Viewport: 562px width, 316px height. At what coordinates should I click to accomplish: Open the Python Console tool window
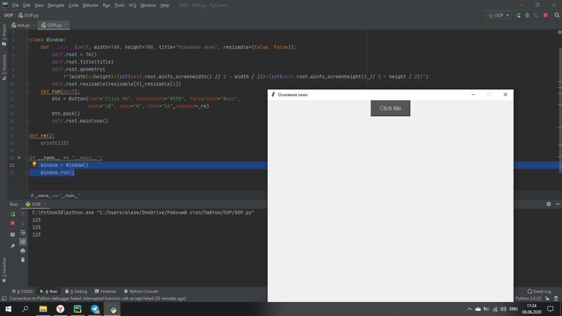click(141, 291)
